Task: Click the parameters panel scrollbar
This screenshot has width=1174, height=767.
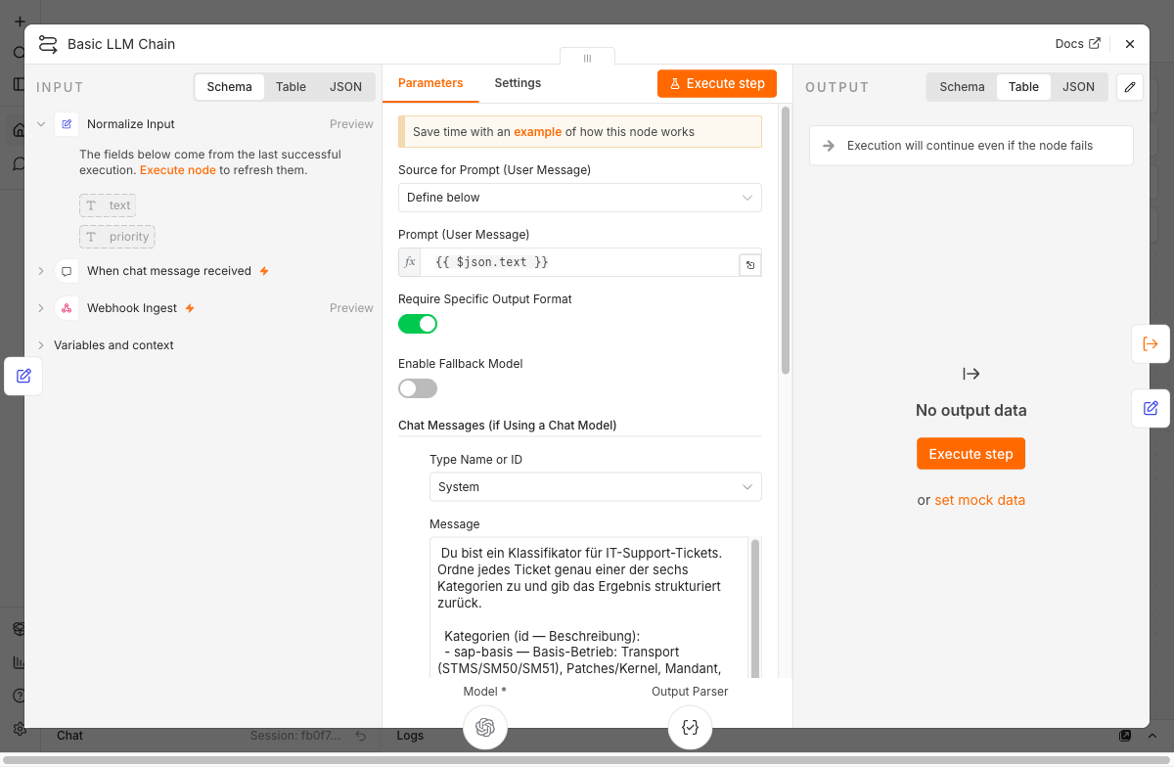Action: click(x=786, y=240)
